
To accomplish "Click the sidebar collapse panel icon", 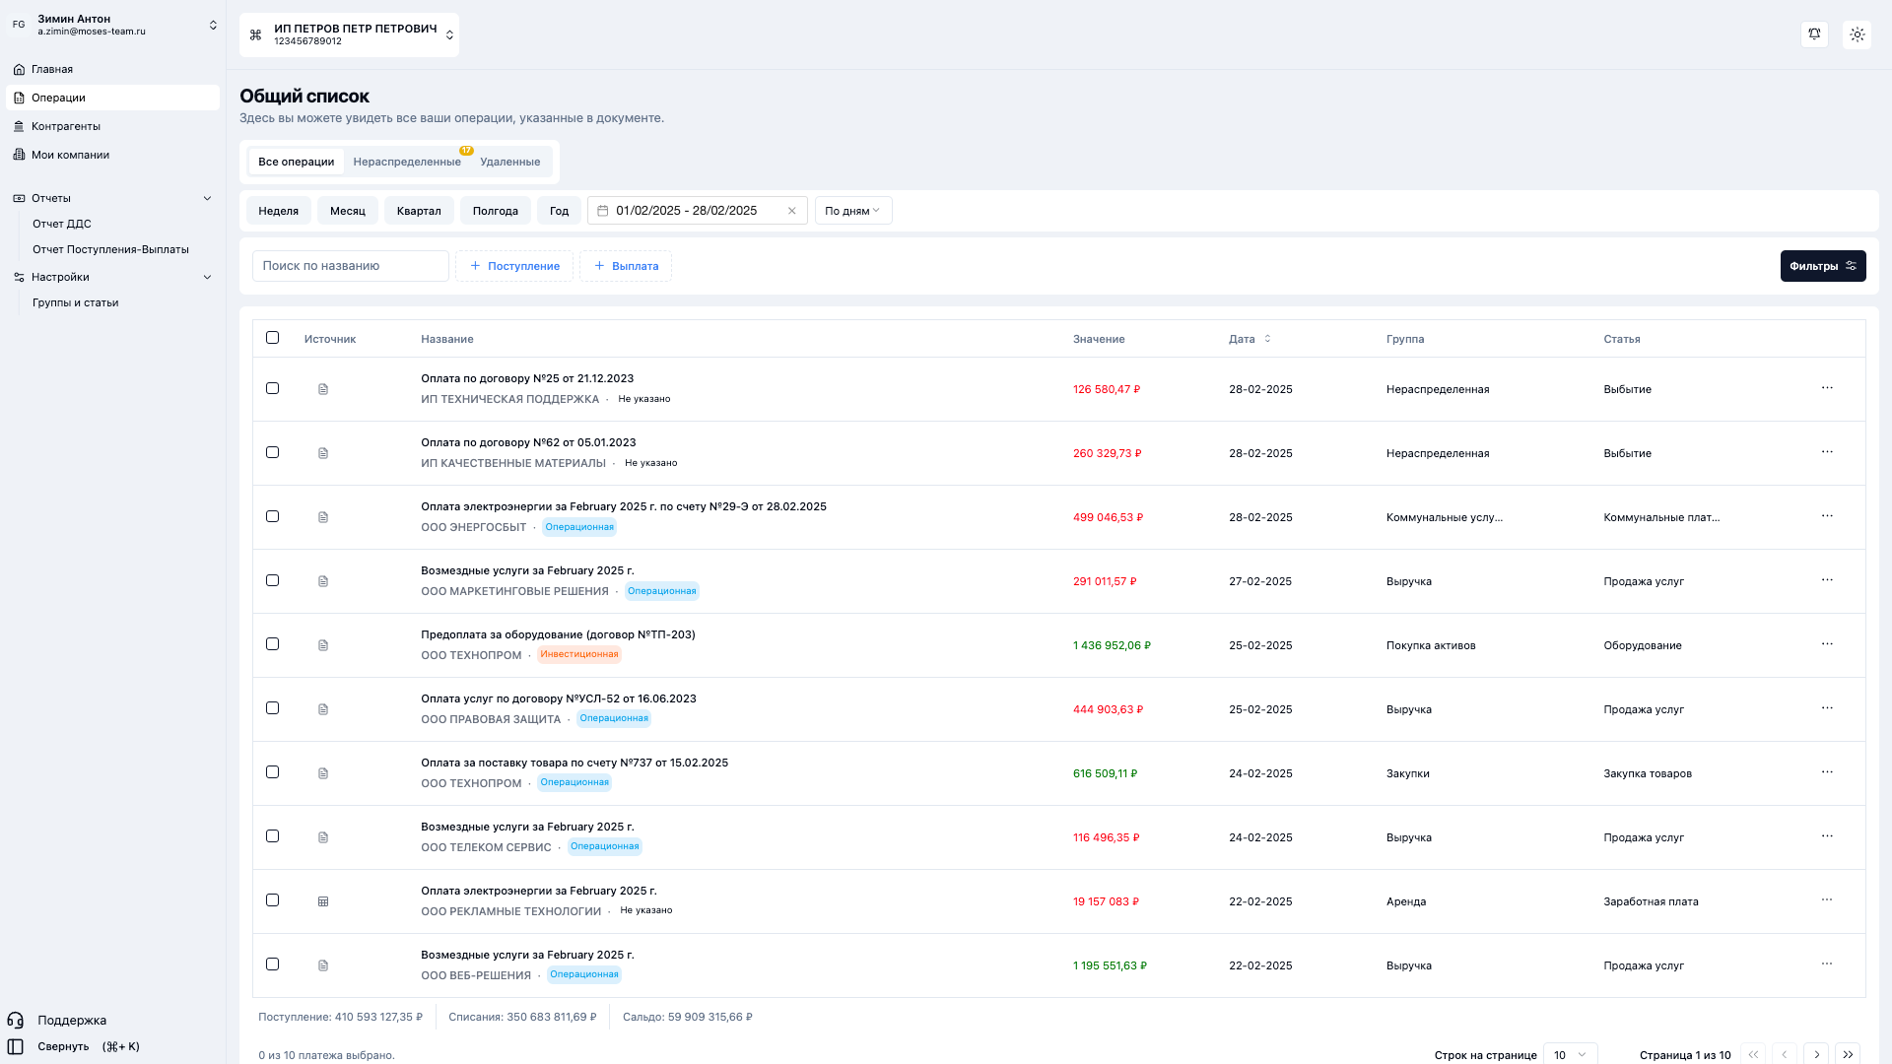I will (x=16, y=1046).
